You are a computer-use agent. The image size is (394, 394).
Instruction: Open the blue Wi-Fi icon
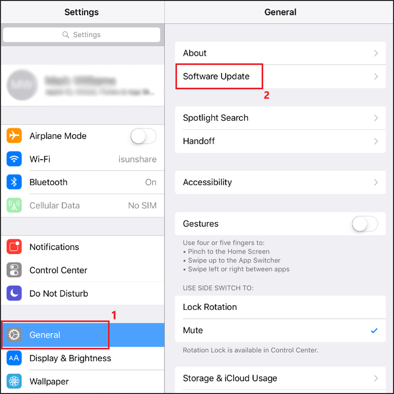coord(14,159)
